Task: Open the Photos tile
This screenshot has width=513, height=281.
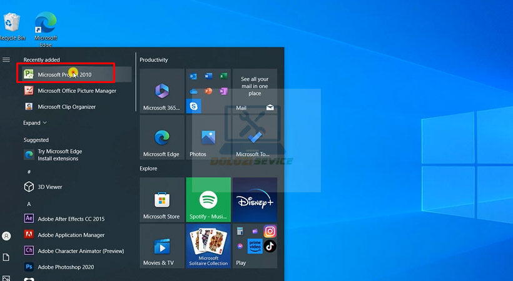Action: pos(208,137)
